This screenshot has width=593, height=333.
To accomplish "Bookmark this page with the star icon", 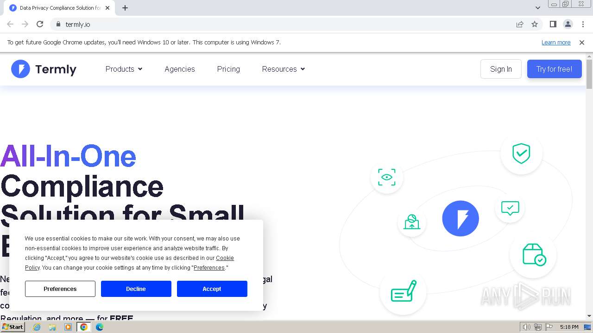I will point(535,24).
